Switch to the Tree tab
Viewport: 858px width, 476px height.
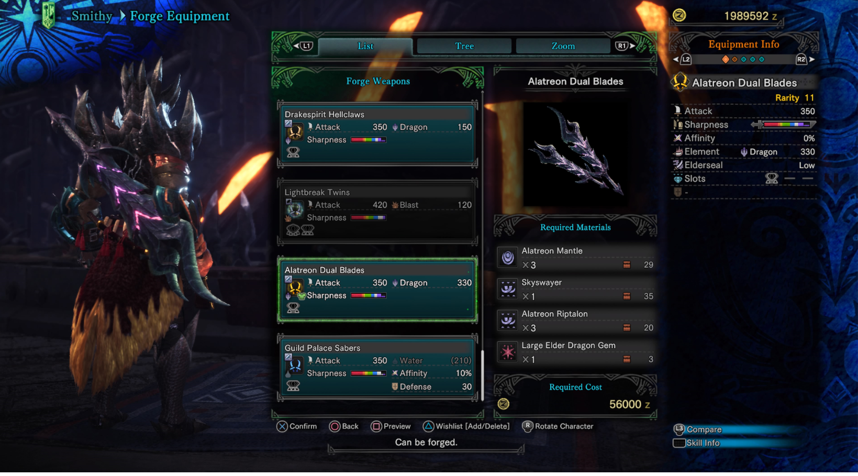(x=464, y=46)
